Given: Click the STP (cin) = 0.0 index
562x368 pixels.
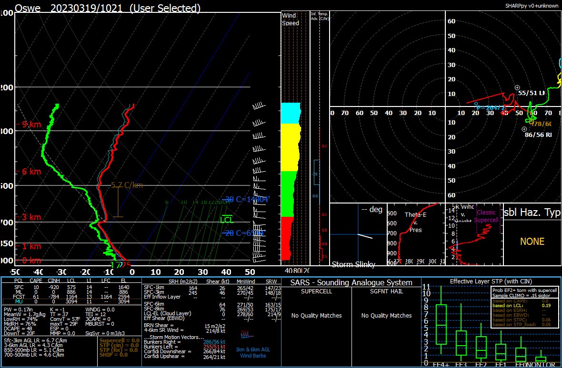Looking at the screenshot, I should pos(120,345).
